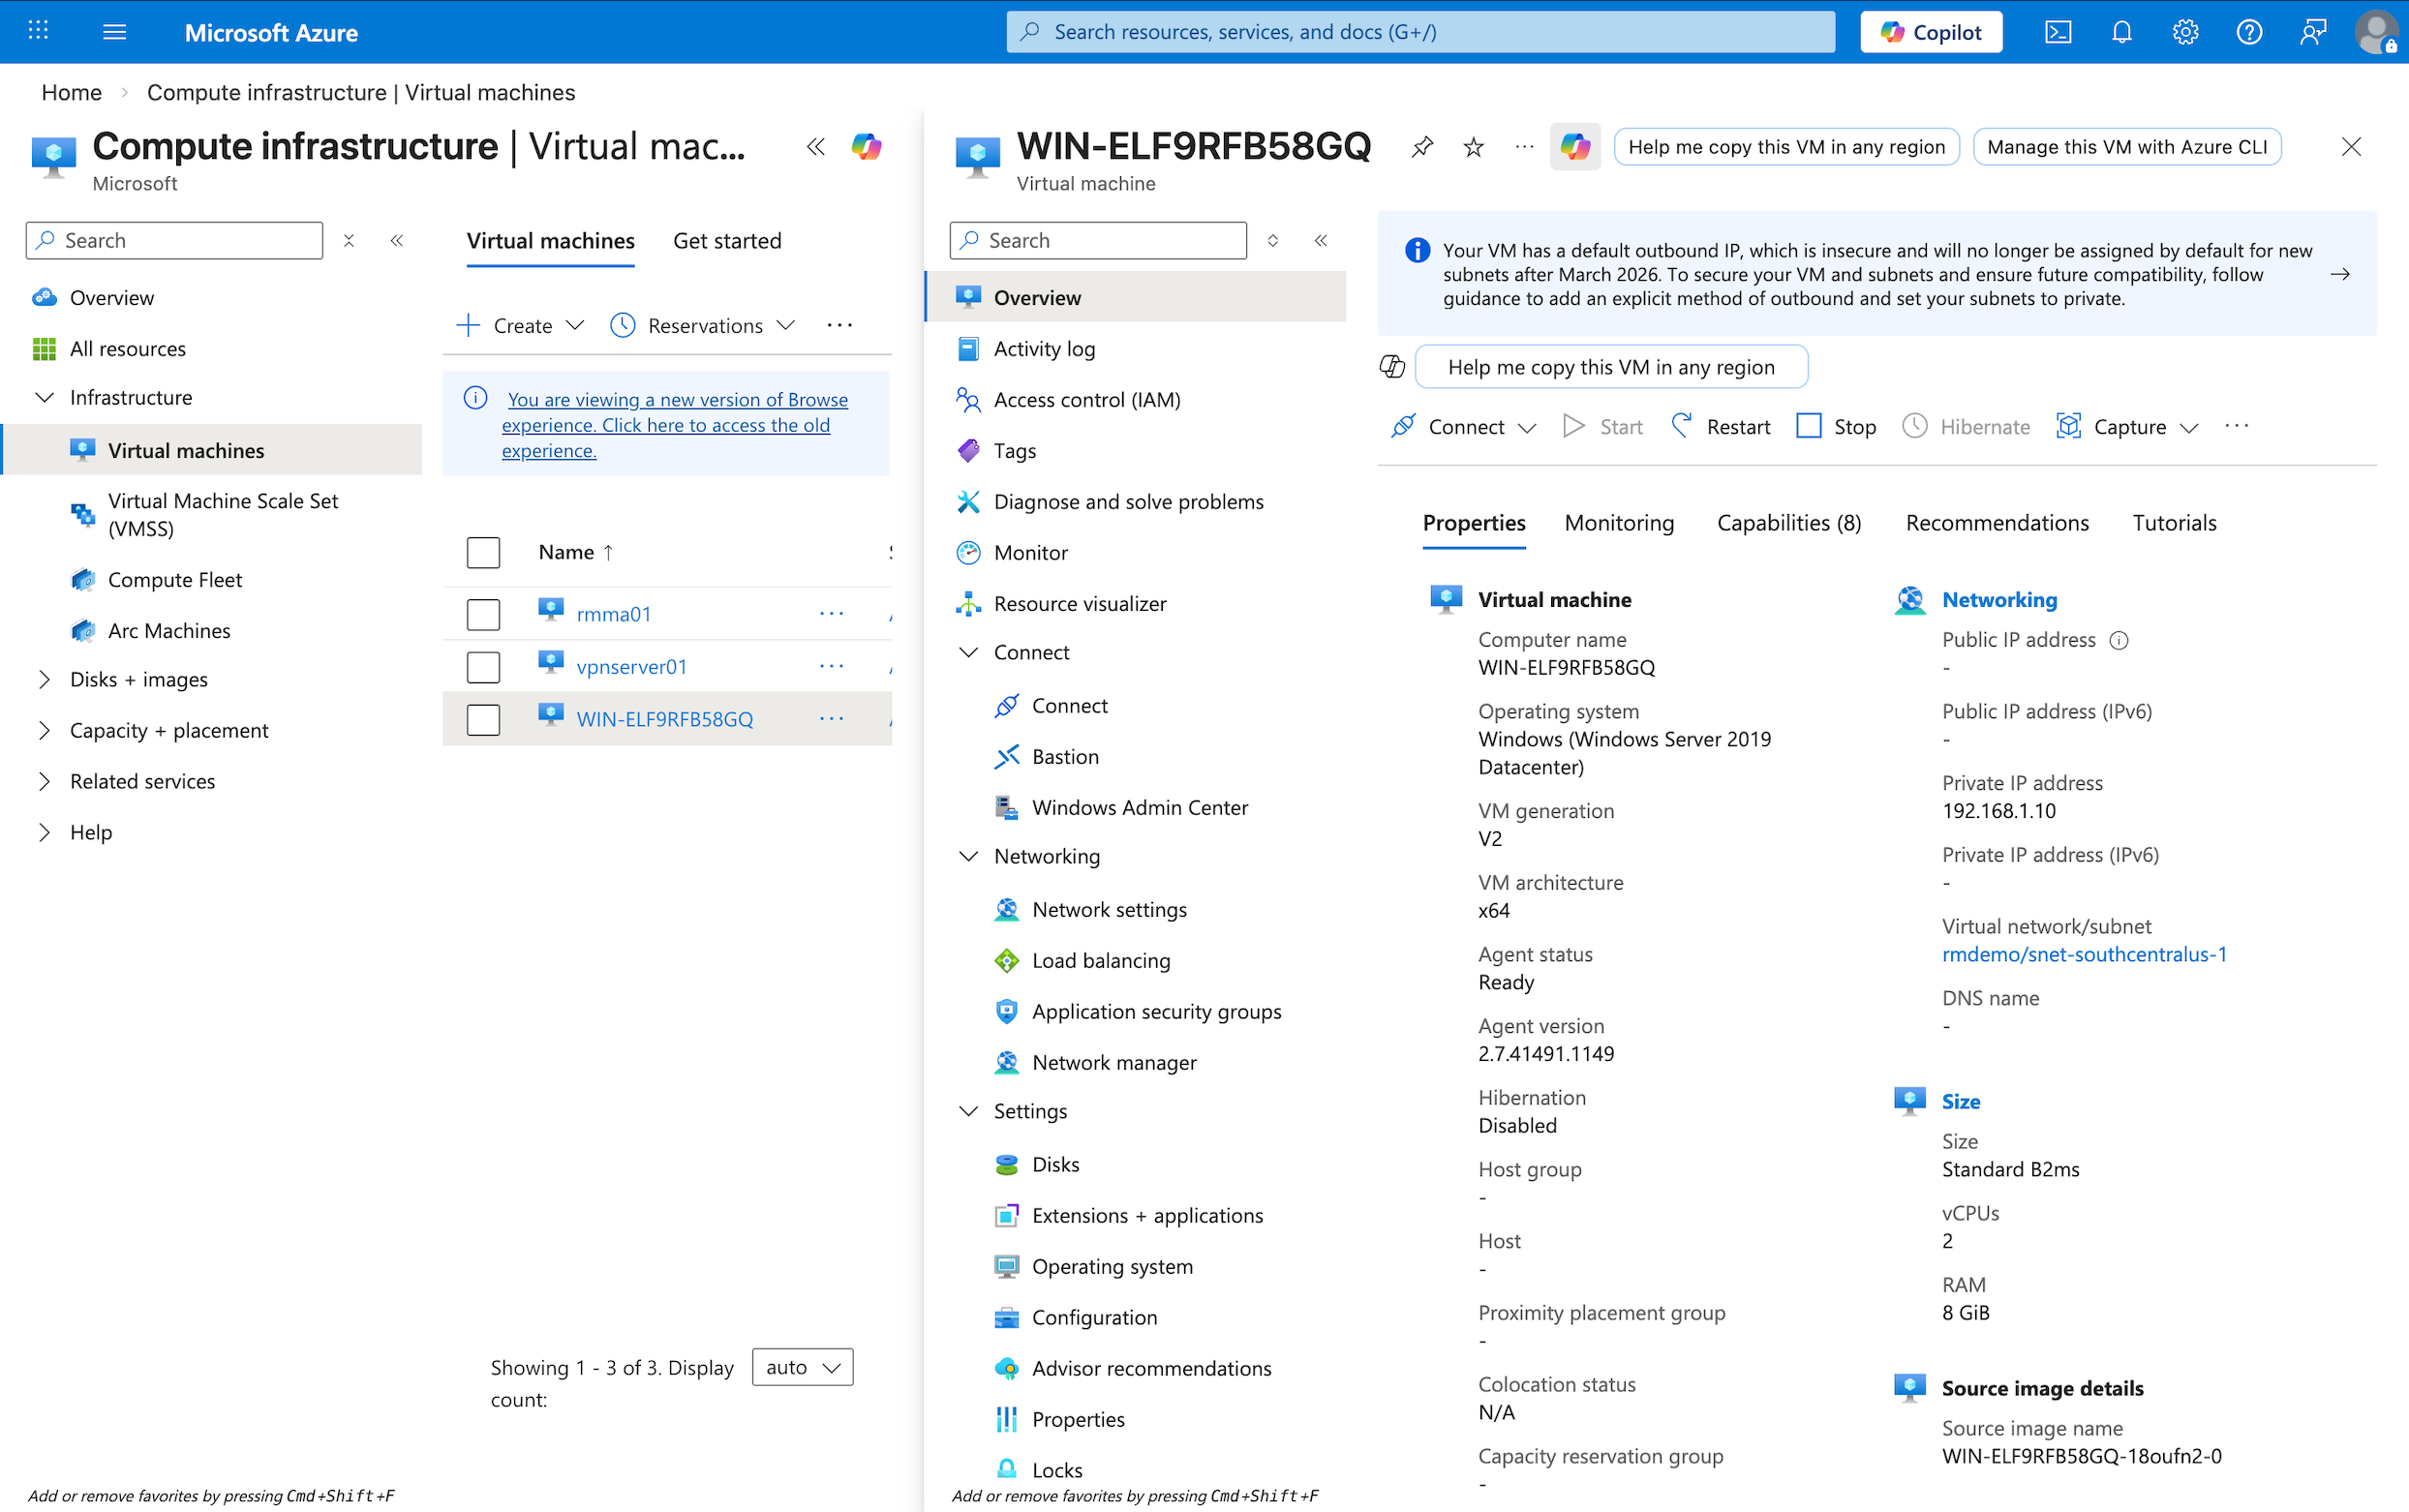This screenshot has height=1512, width=2409.
Task: Open the display count auto dropdown
Action: click(x=801, y=1367)
